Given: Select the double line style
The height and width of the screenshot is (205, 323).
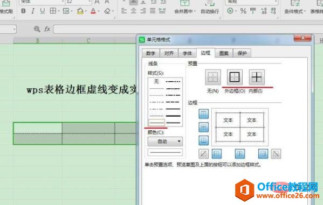Looking at the screenshot, I should point(173,123).
